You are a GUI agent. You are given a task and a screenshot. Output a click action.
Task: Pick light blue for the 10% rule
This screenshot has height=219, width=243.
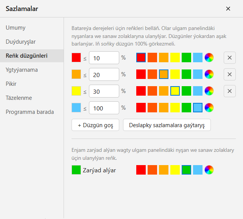point(198,58)
